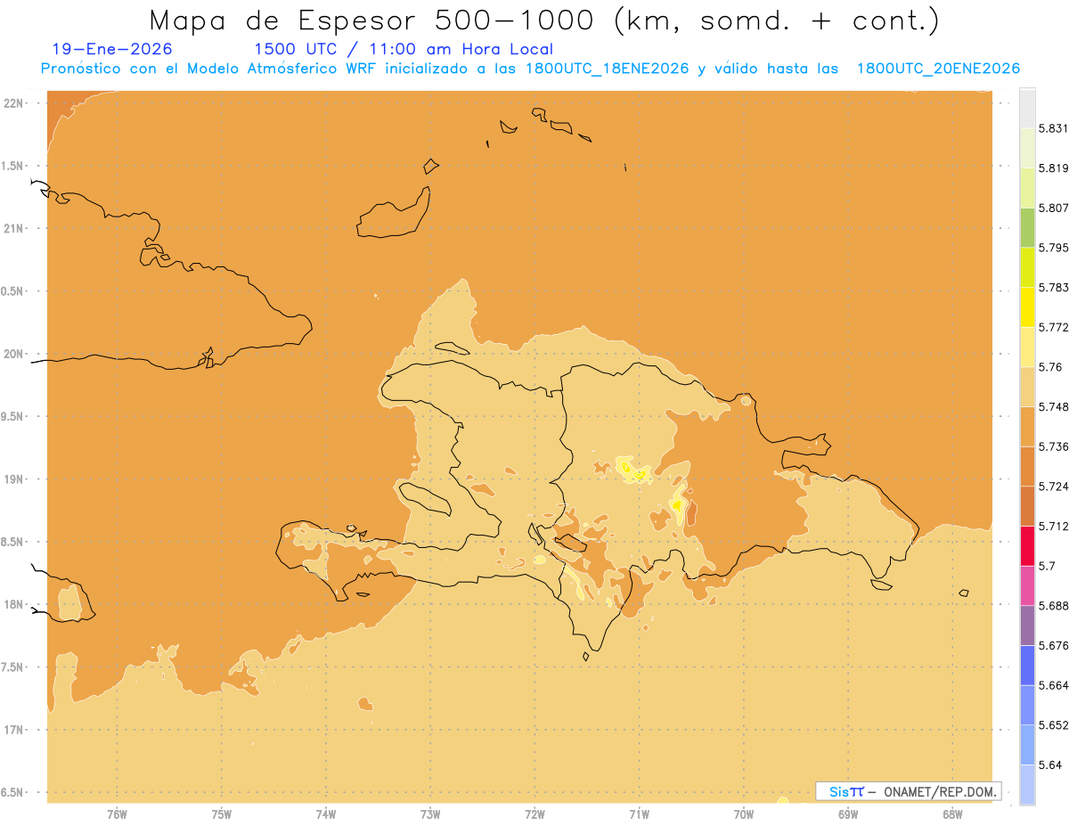Click the colorbar value '5.748'

point(1054,406)
